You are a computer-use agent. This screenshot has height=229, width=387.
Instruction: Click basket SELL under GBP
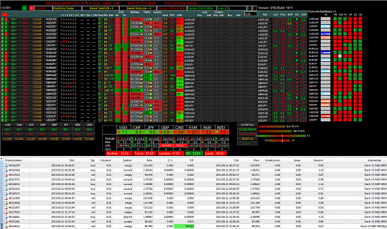pos(54,134)
